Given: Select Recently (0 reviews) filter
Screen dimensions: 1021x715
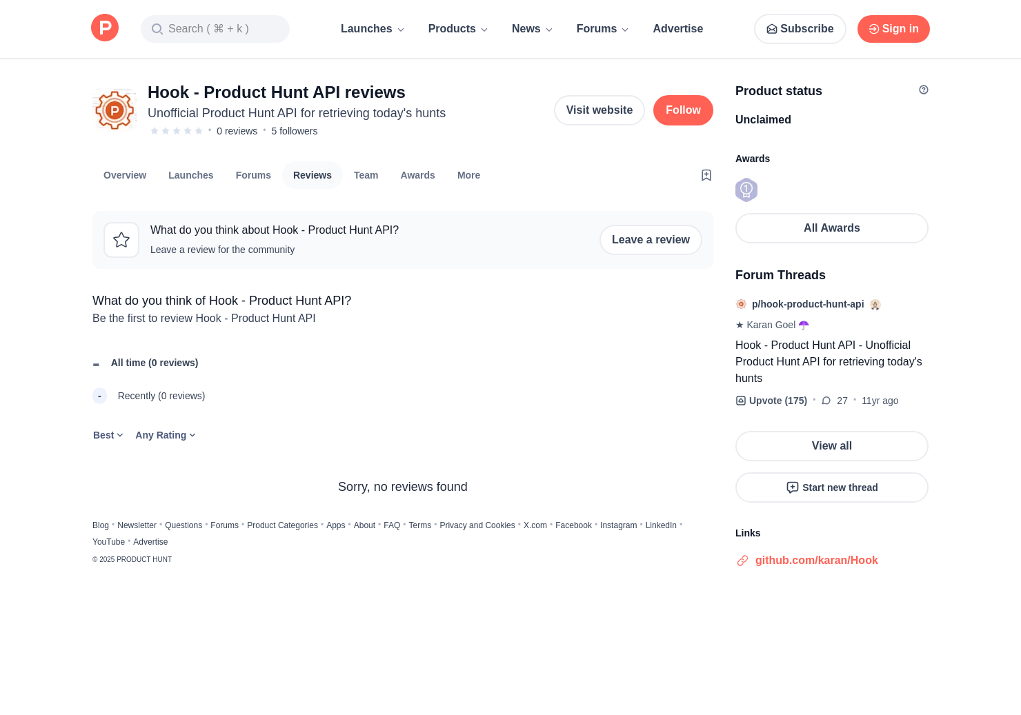Looking at the screenshot, I should [149, 396].
